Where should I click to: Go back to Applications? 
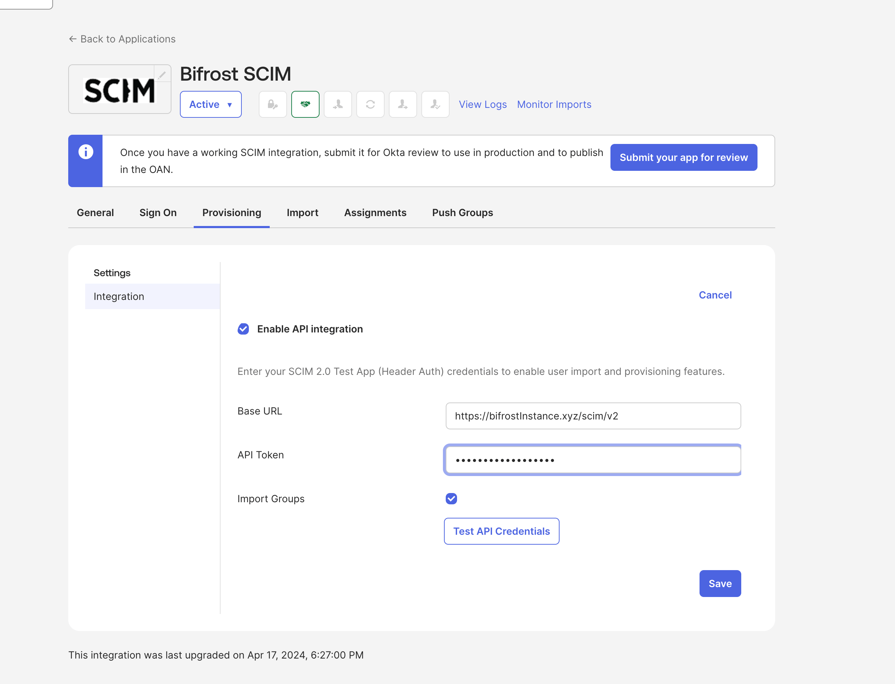coord(122,39)
